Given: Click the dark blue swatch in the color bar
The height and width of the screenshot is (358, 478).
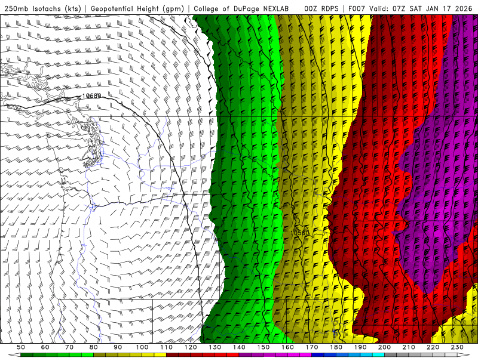Looking at the screenshot, I should tap(318, 354).
